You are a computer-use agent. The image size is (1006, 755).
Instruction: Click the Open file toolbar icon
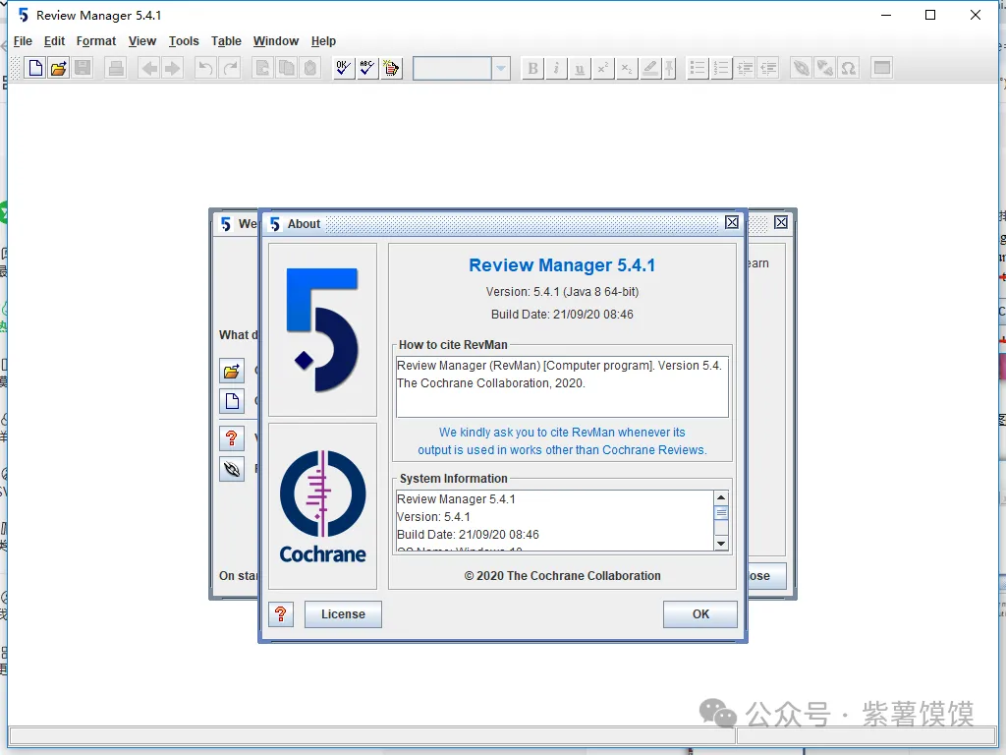click(59, 68)
